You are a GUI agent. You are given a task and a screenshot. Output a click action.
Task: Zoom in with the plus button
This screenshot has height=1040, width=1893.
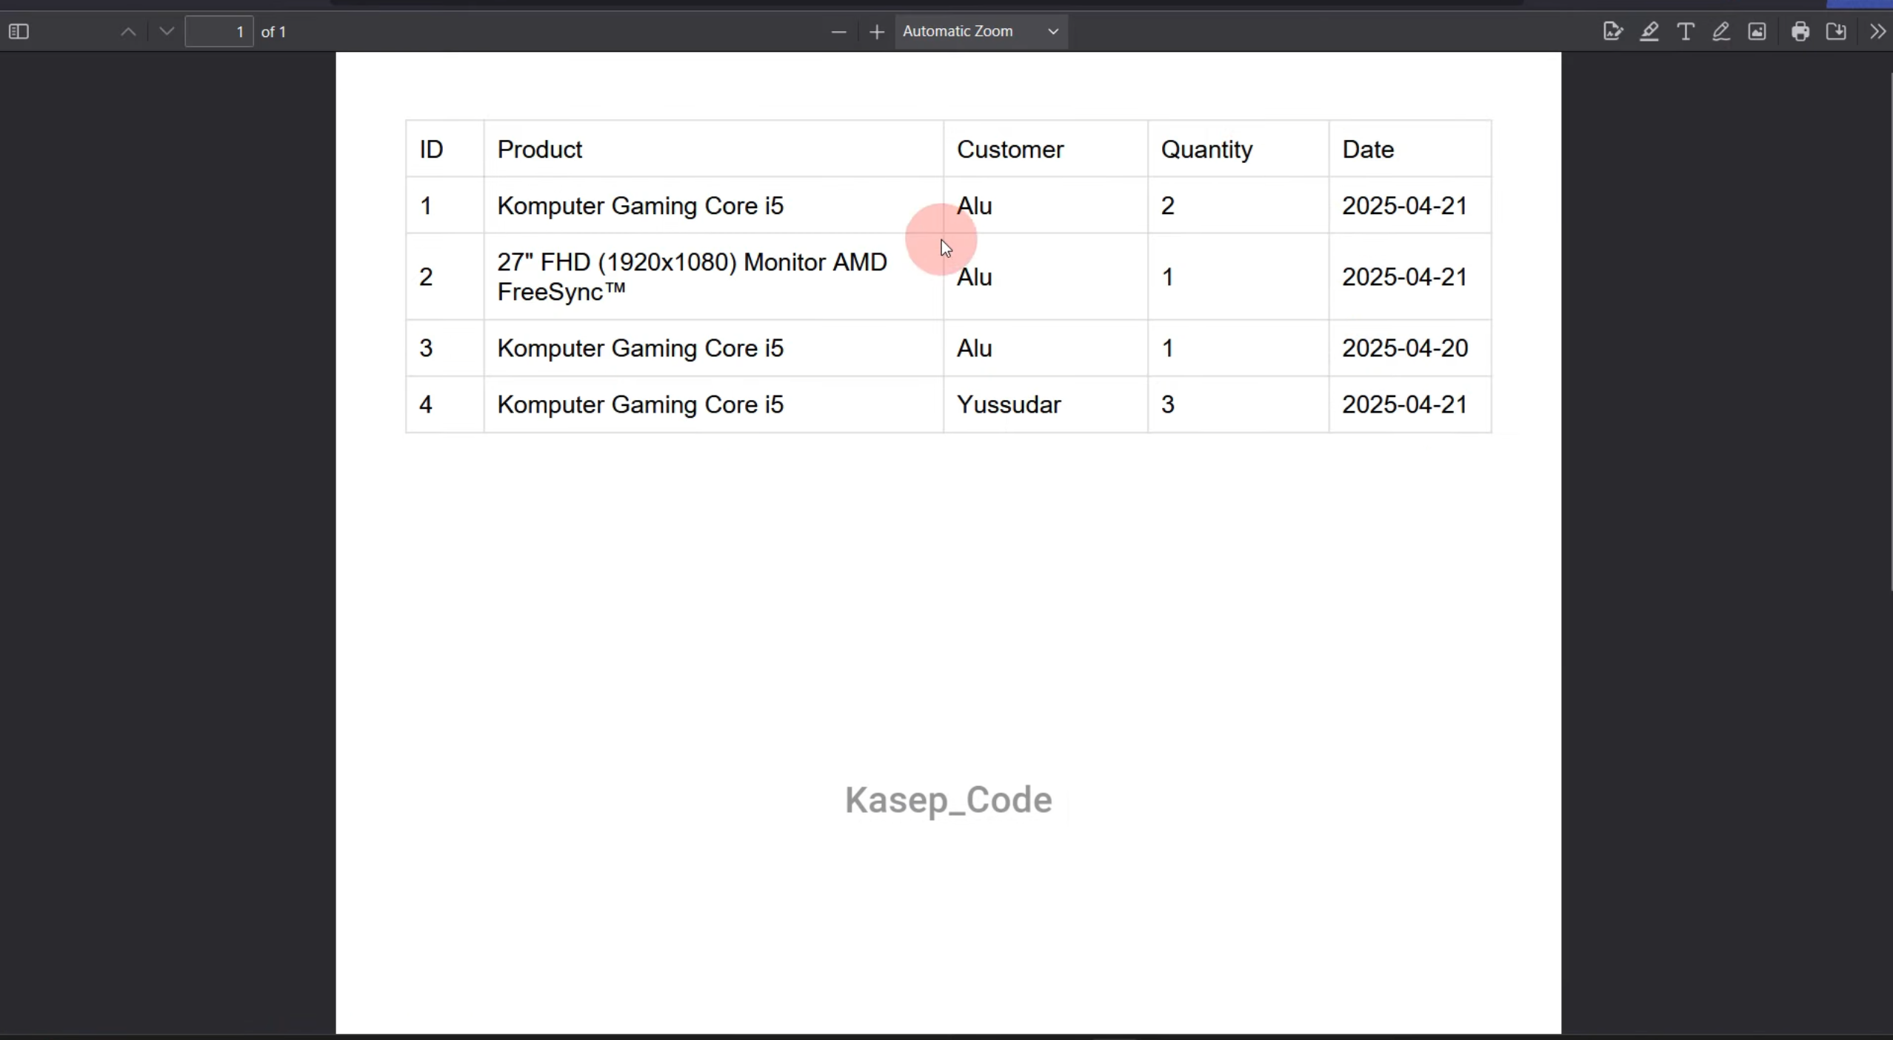pyautogui.click(x=877, y=32)
